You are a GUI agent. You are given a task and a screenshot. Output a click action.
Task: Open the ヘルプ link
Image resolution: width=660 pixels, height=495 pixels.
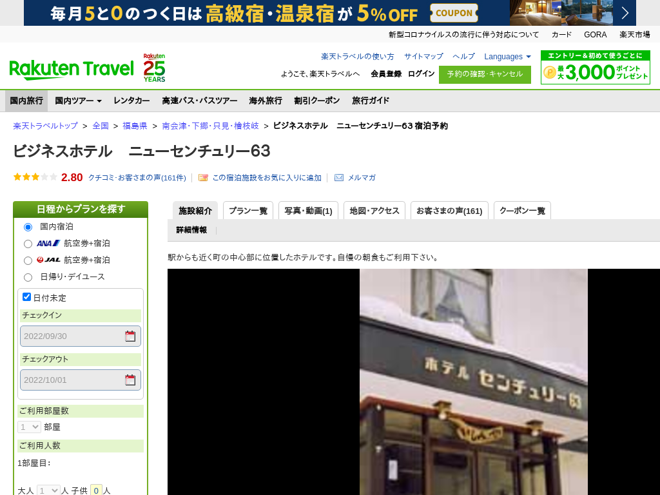click(x=463, y=57)
